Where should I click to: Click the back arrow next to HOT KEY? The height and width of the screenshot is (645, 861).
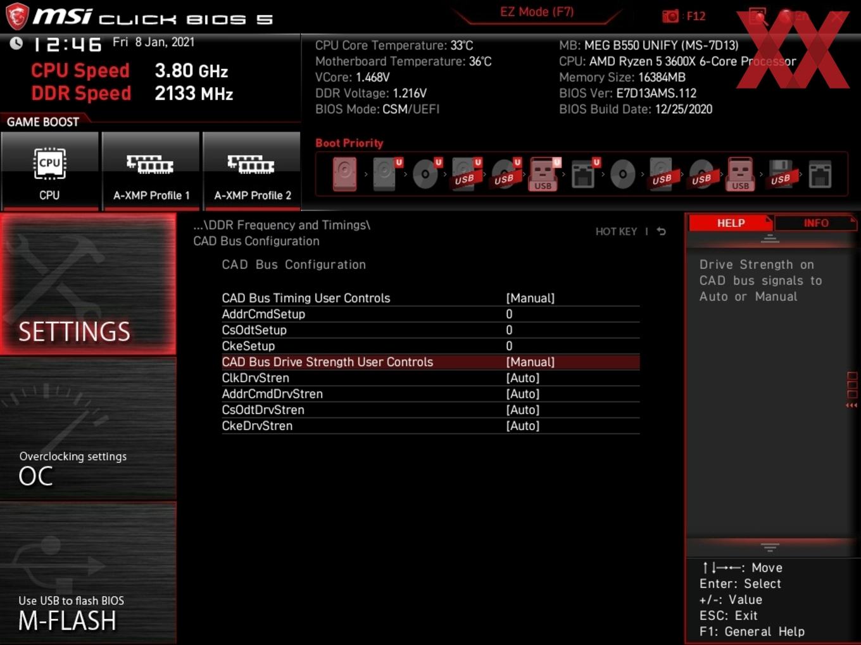[x=661, y=231]
